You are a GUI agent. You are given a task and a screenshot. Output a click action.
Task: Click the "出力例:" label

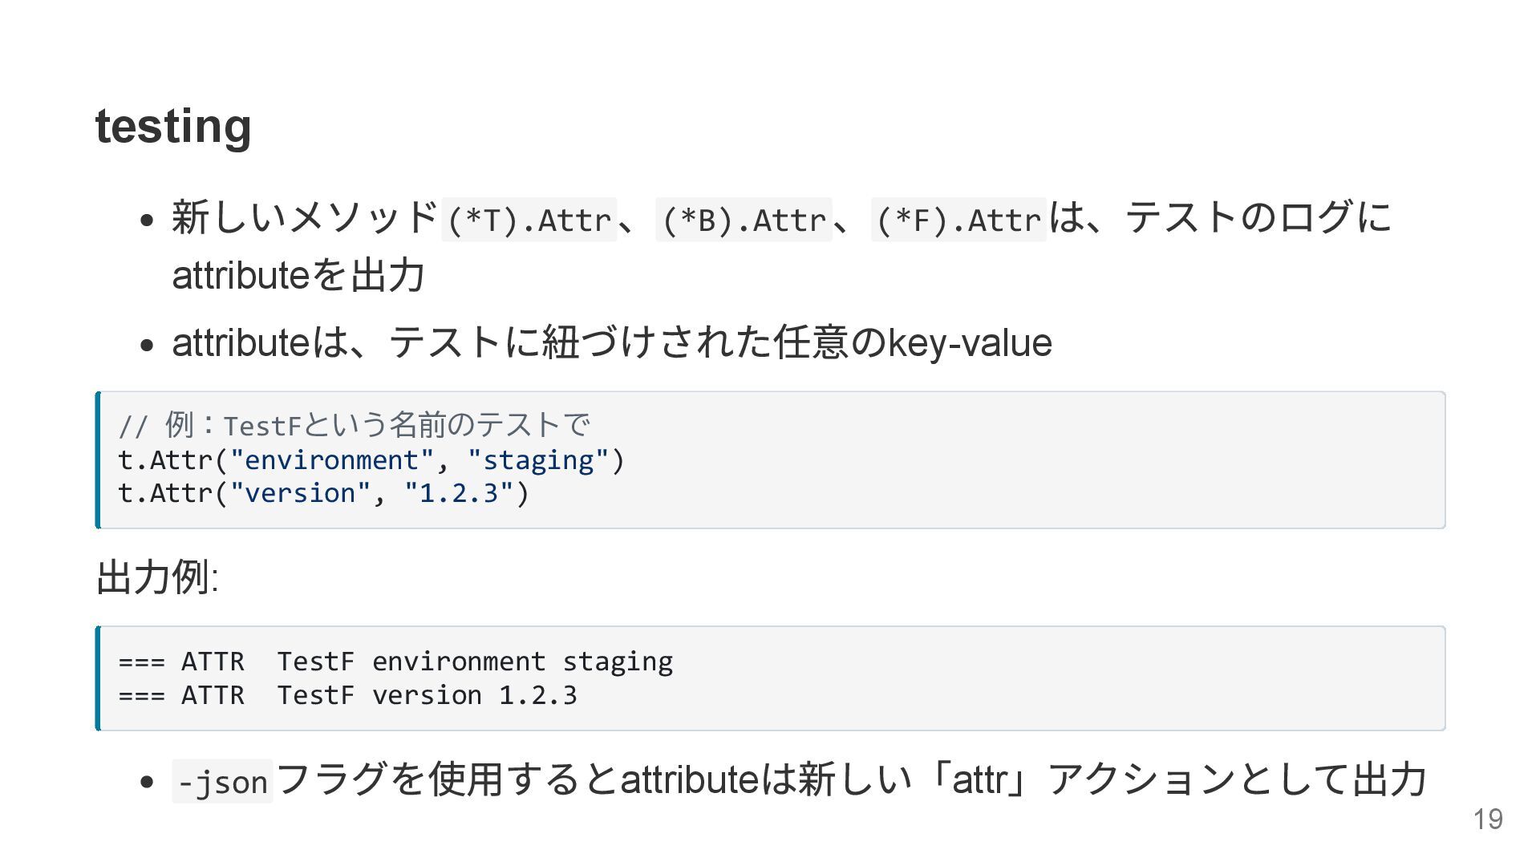(157, 577)
